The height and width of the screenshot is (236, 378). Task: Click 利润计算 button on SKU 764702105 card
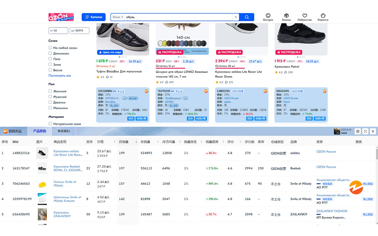tap(201, 119)
